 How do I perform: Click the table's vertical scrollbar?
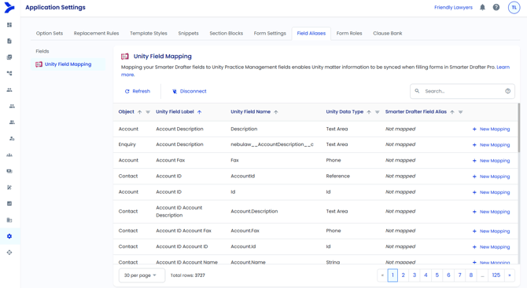point(518,128)
